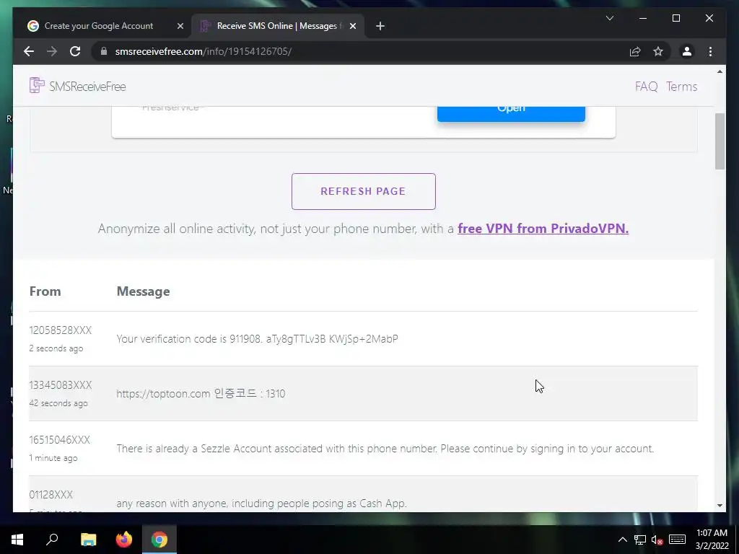
Task: Click the muted volume tray icon
Action: tap(657, 540)
